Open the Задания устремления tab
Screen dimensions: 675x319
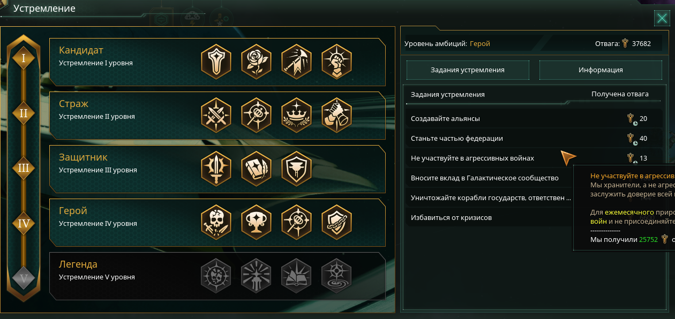[x=468, y=70]
